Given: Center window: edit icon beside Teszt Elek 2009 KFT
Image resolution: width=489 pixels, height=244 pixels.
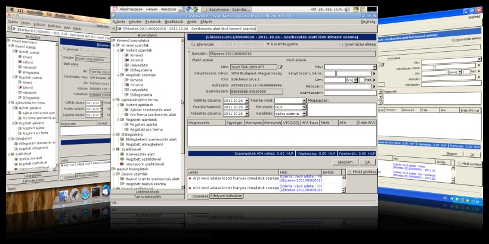Looking at the screenshot, I should (280, 67).
